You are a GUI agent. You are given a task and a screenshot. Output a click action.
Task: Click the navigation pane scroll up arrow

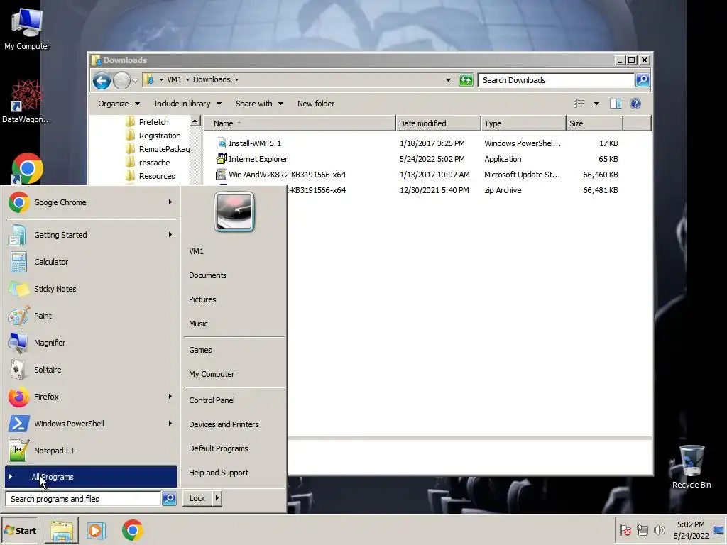pos(195,121)
